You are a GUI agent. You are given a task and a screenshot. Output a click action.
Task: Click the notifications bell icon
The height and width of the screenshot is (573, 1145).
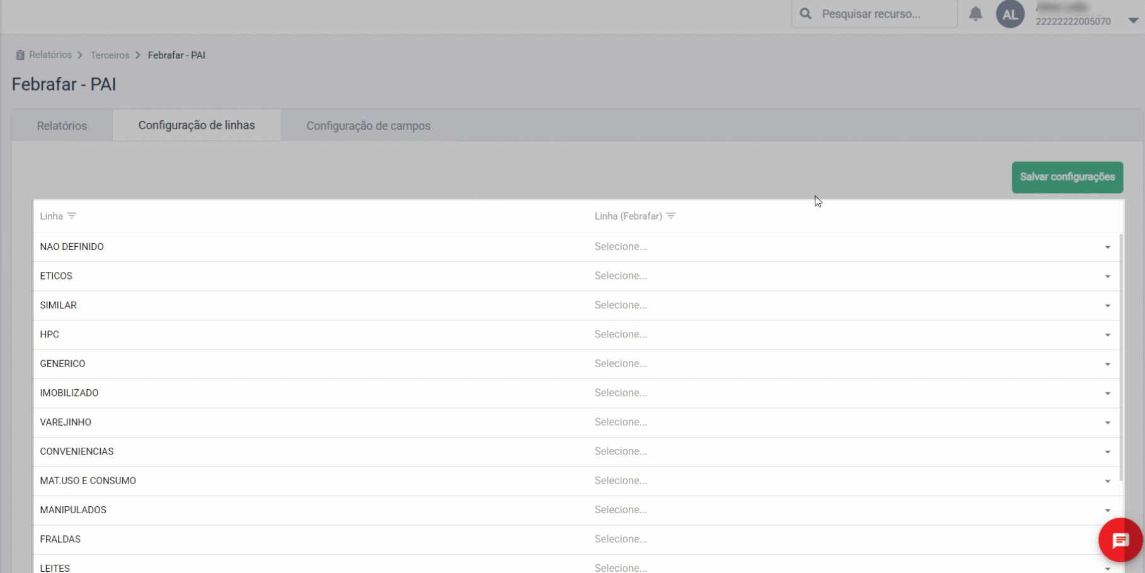[x=975, y=13]
